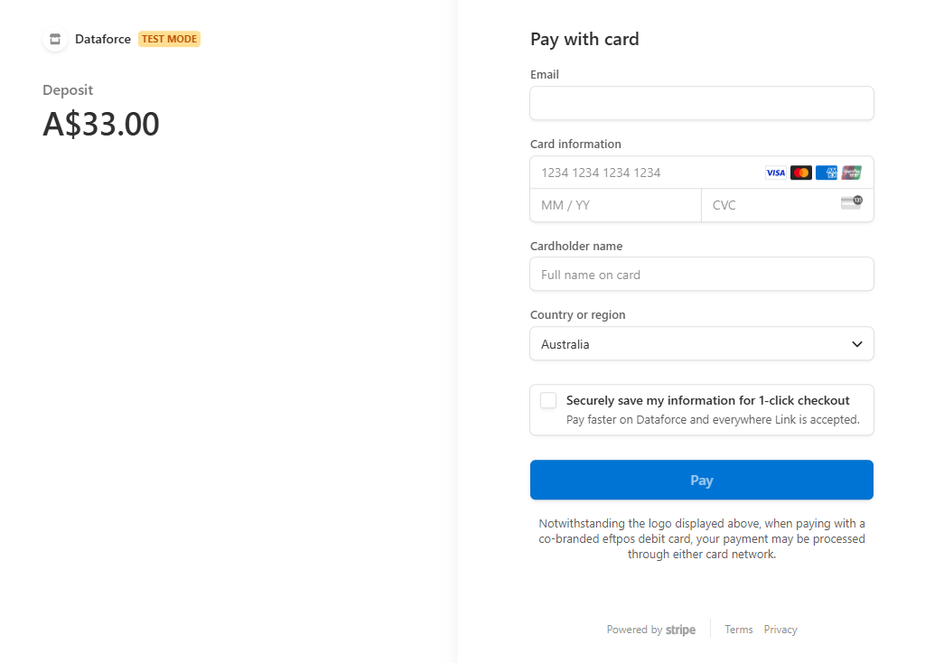Image resolution: width=925 pixels, height=663 pixels.
Task: Click the Pay button
Action: (702, 480)
